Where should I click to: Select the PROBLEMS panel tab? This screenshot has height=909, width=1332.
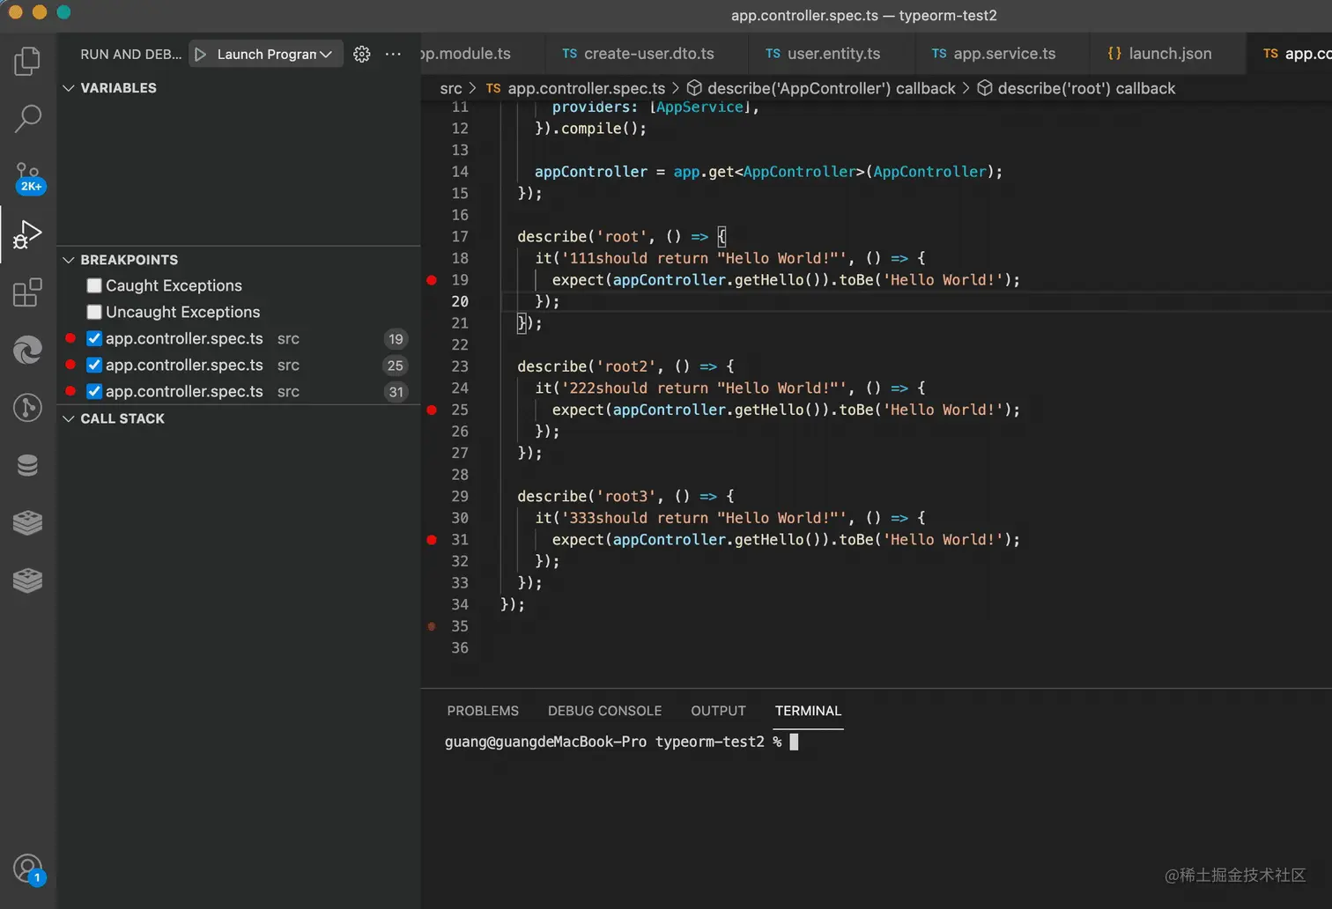click(x=483, y=711)
